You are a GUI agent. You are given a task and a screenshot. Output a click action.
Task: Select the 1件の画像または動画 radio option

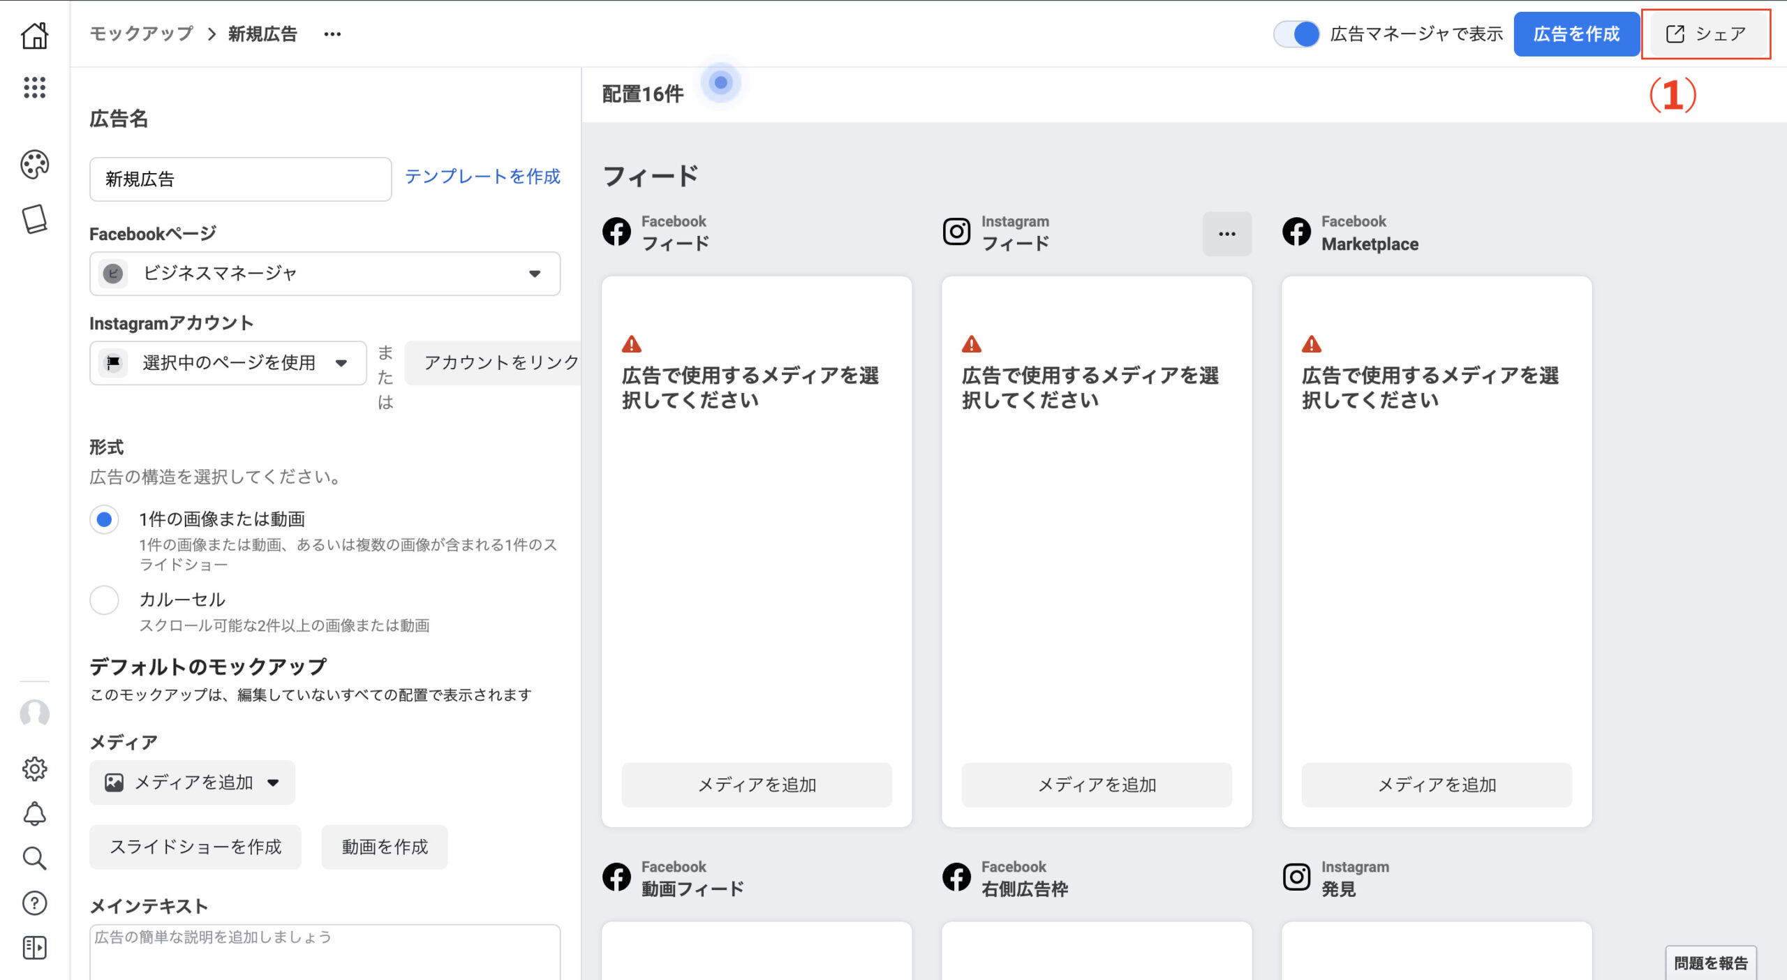tap(105, 519)
